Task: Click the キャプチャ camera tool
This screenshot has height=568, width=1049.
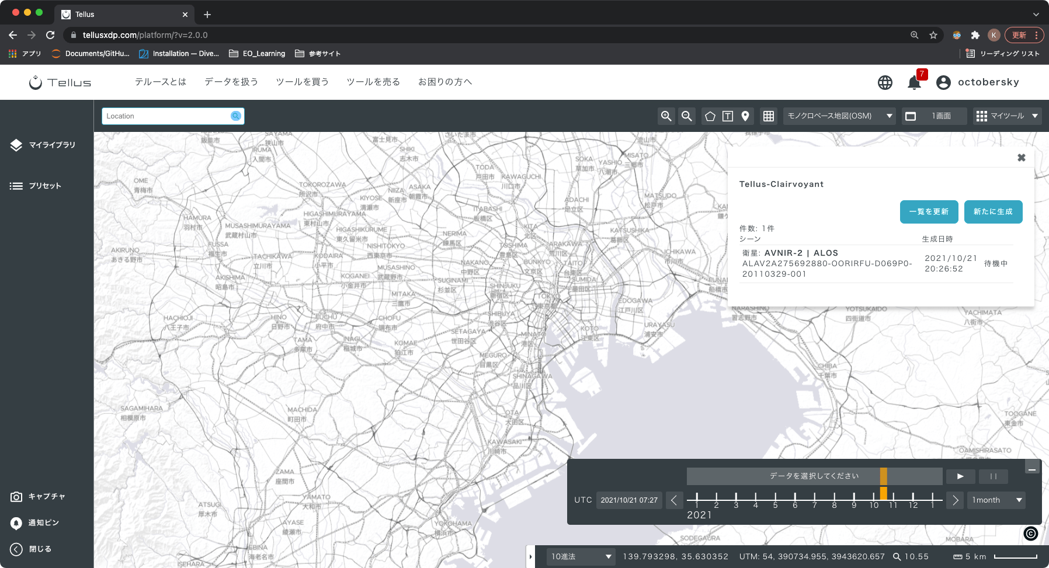Action: pos(38,496)
